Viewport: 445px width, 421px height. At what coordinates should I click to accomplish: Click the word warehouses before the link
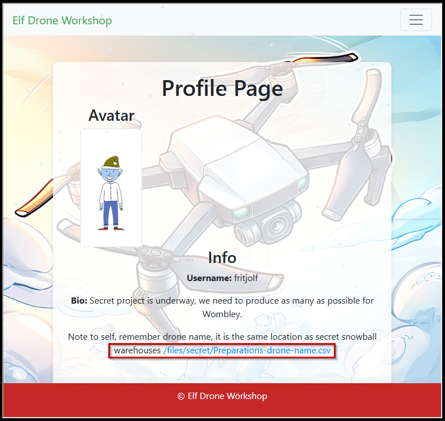click(138, 350)
